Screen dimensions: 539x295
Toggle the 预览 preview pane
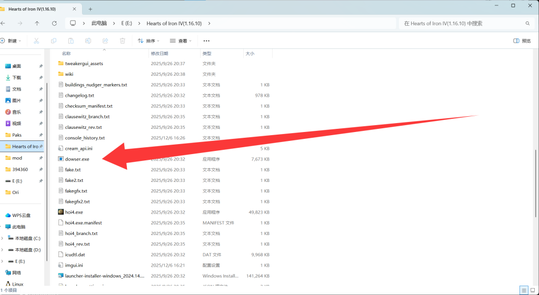(522, 40)
